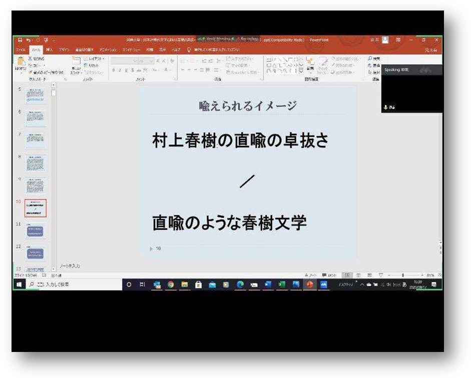Open Word from the taskbar
The height and width of the screenshot is (378, 471).
pyautogui.click(x=268, y=284)
